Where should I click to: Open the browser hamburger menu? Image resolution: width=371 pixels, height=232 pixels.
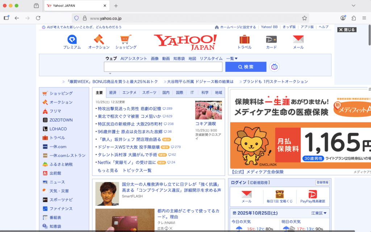tap(364, 18)
